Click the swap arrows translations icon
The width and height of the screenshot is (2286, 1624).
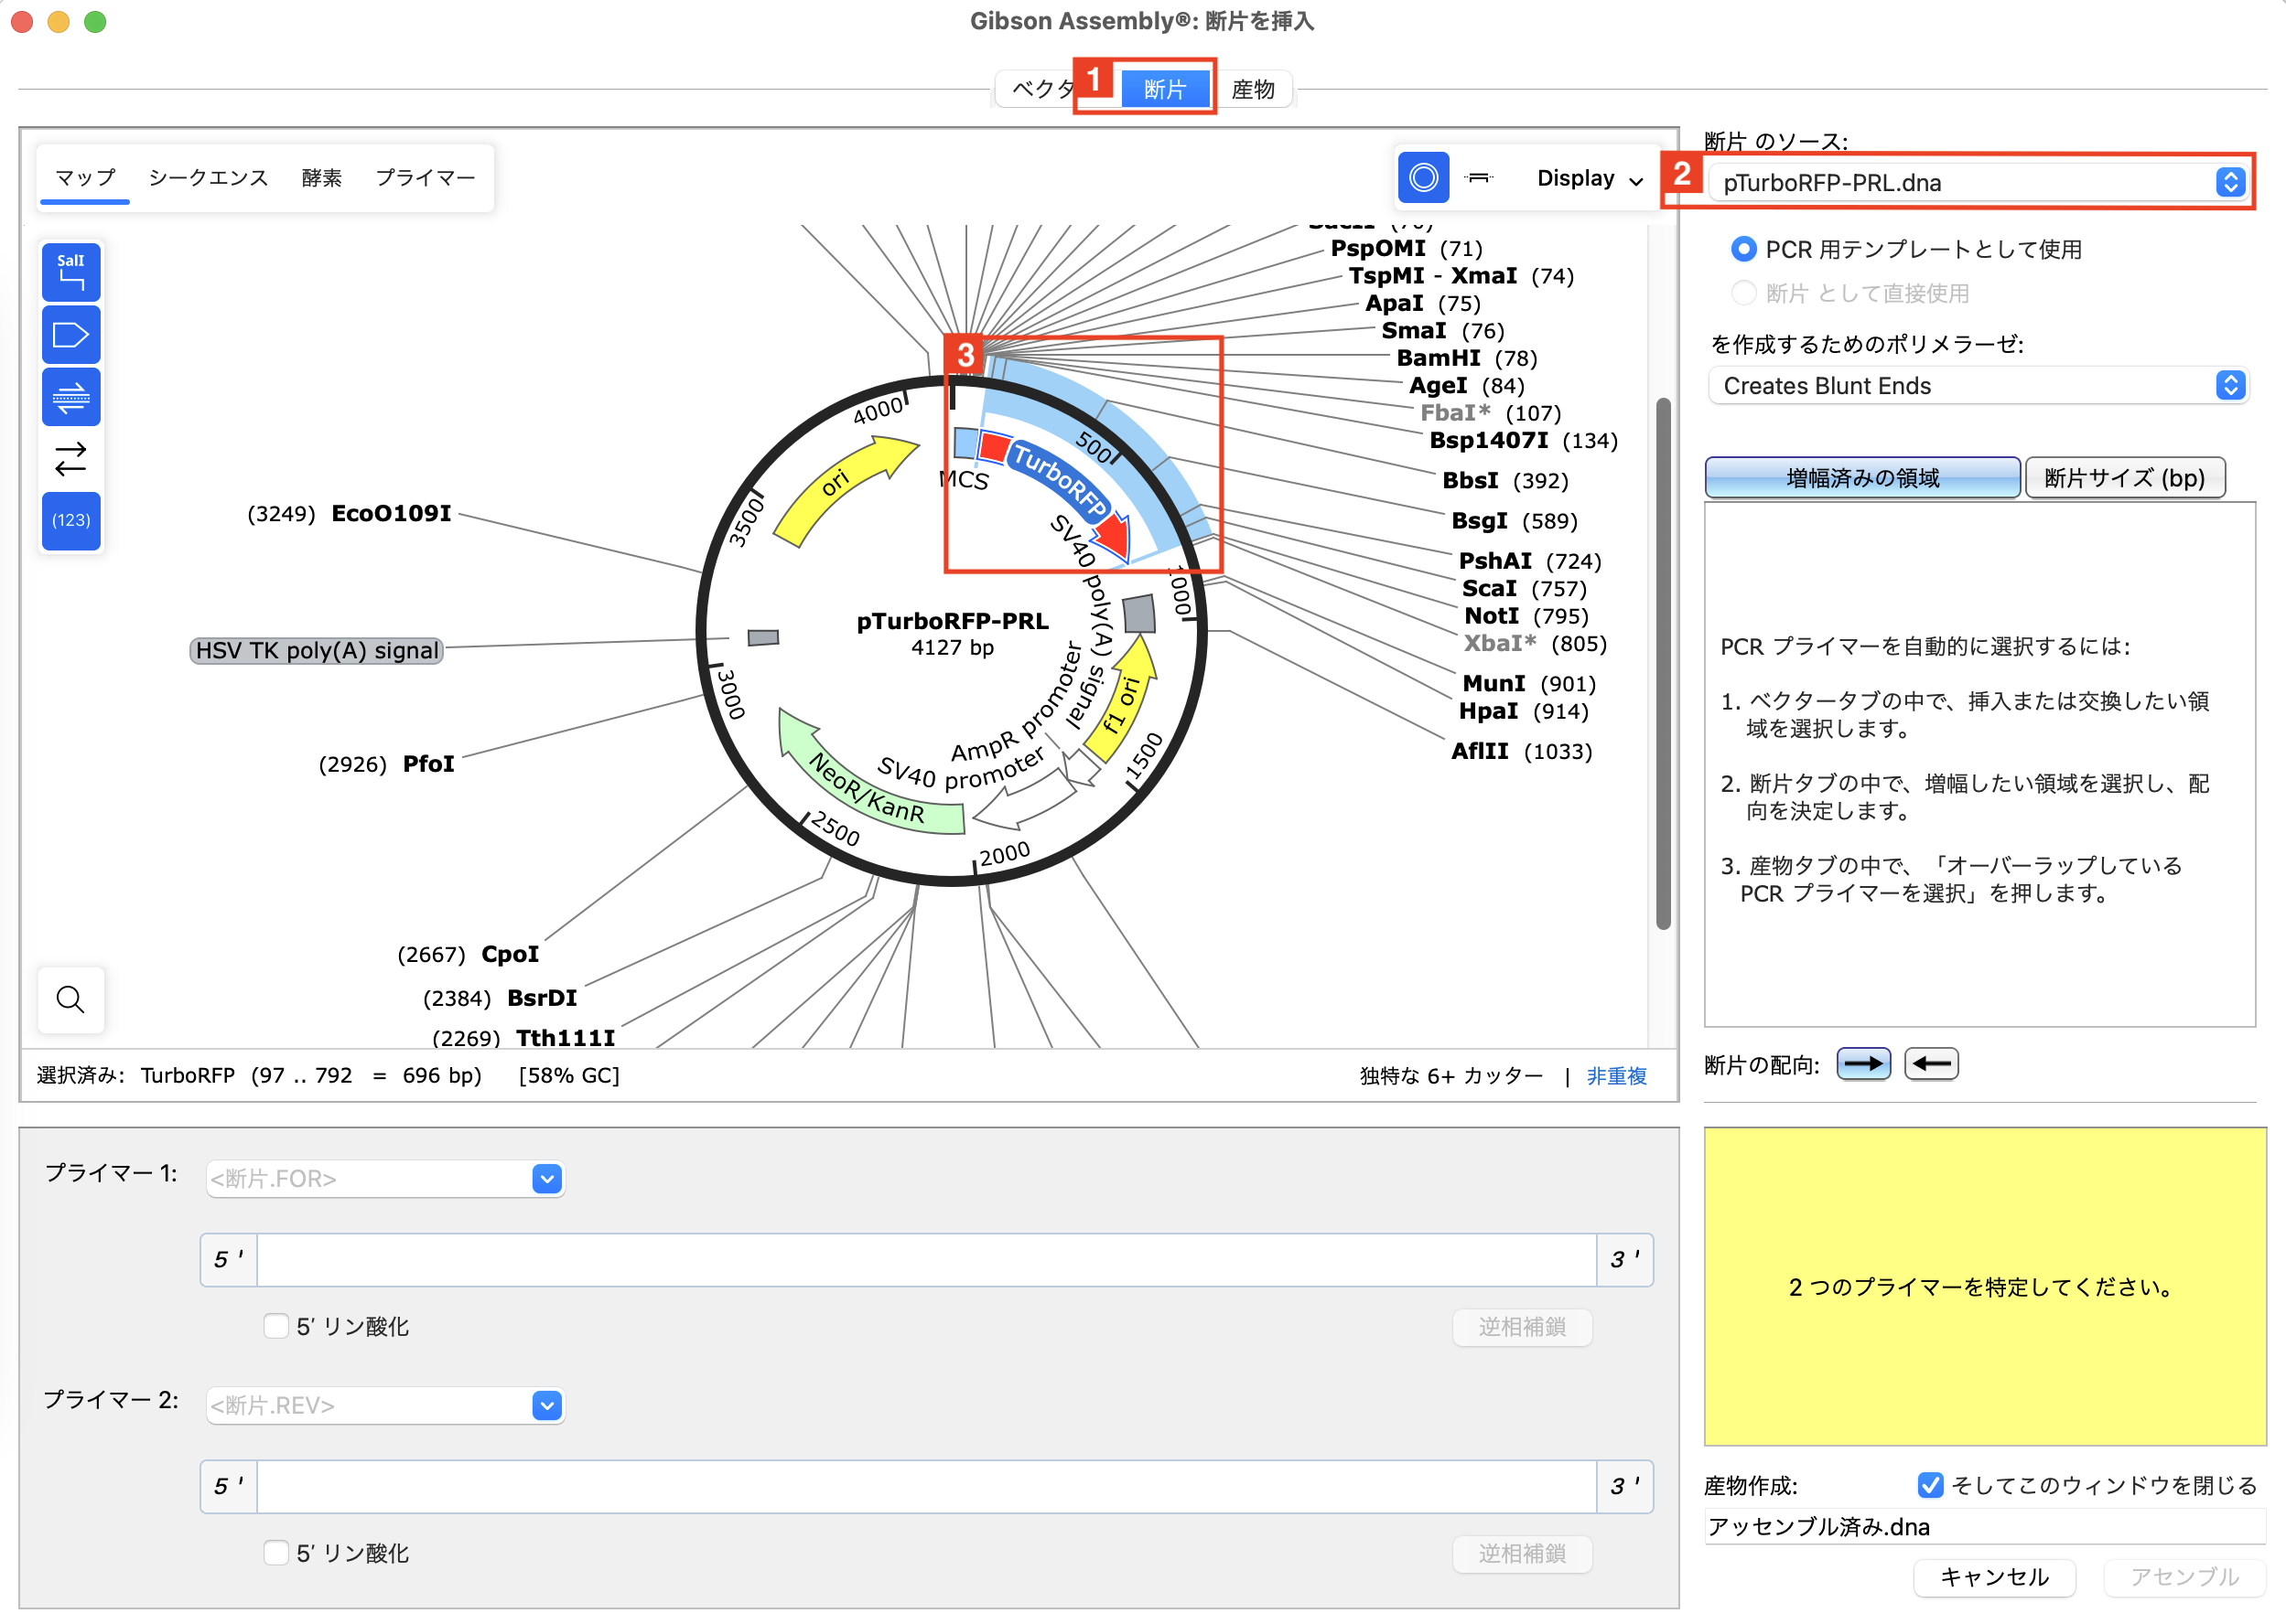70,459
